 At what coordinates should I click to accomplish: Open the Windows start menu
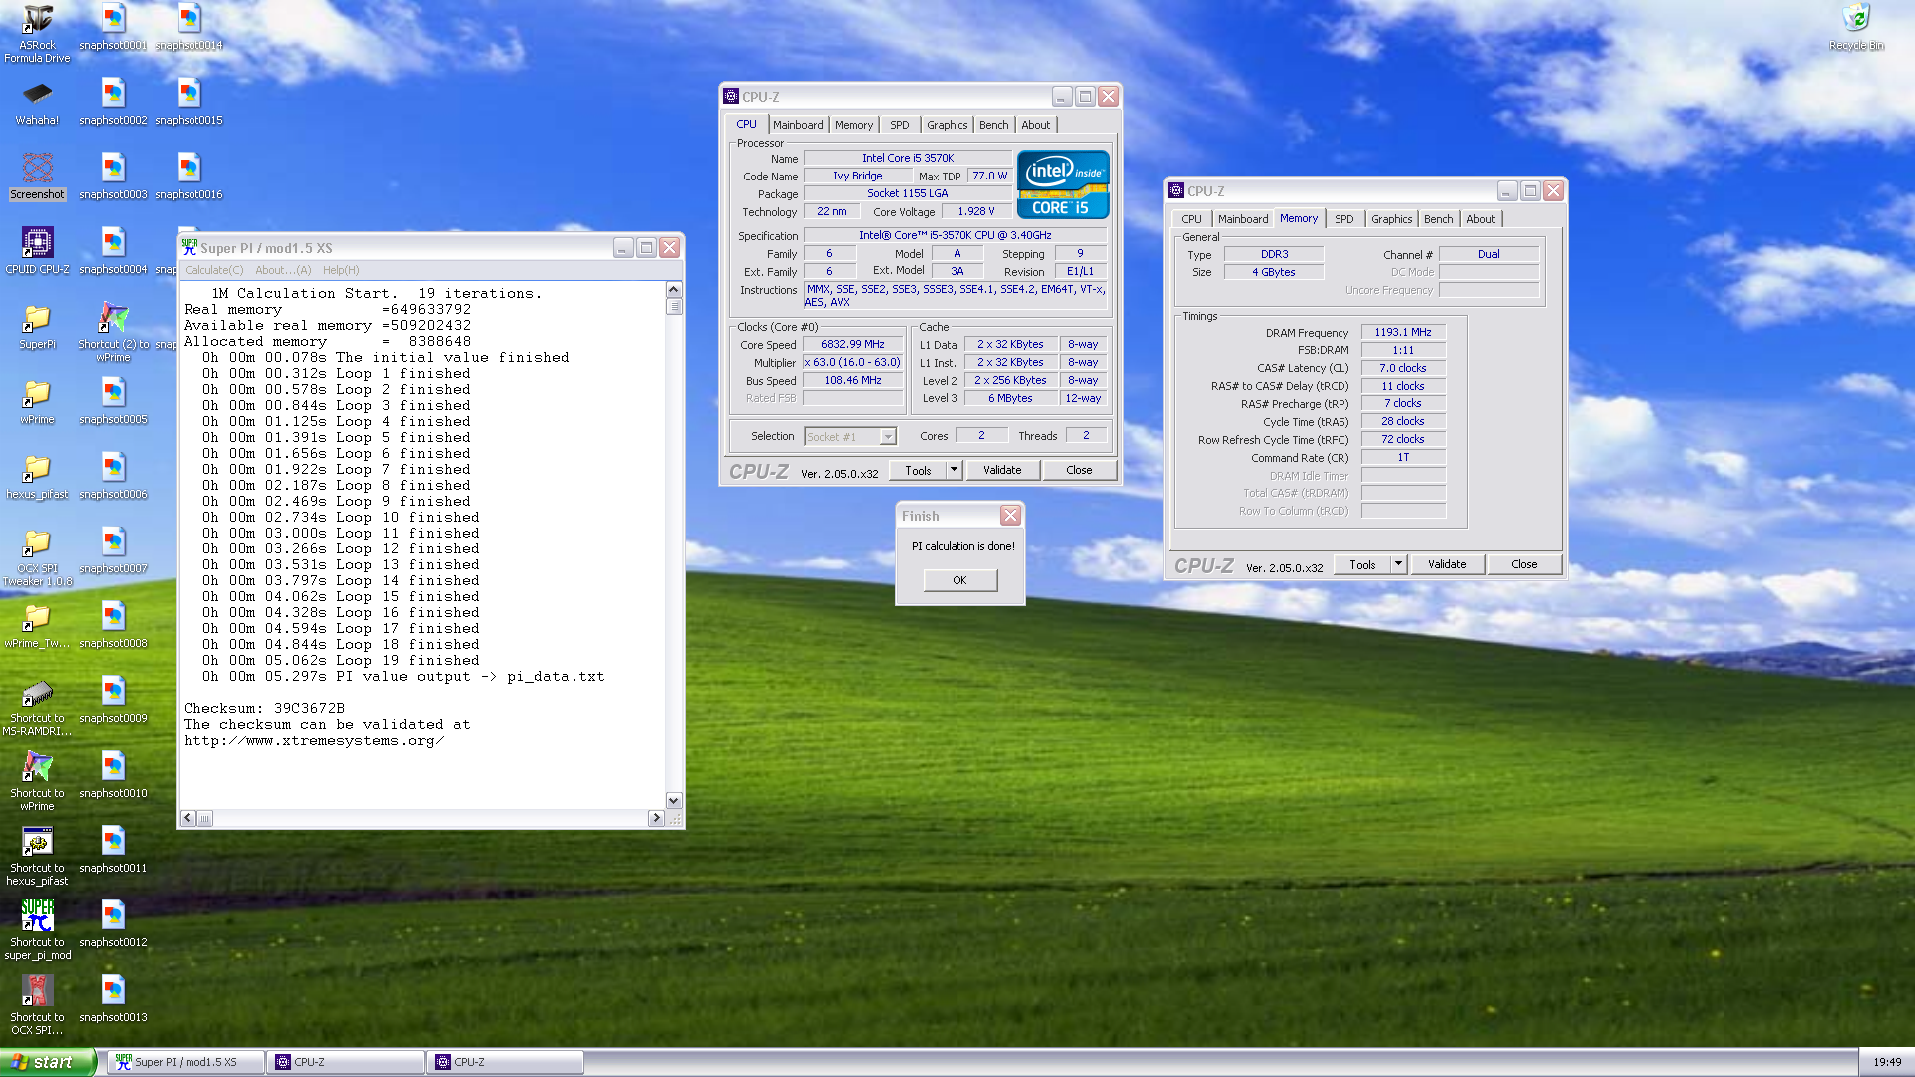pos(48,1062)
